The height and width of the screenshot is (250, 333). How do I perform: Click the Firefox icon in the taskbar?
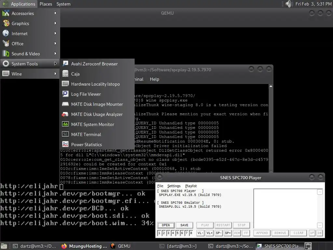tap(64, 246)
